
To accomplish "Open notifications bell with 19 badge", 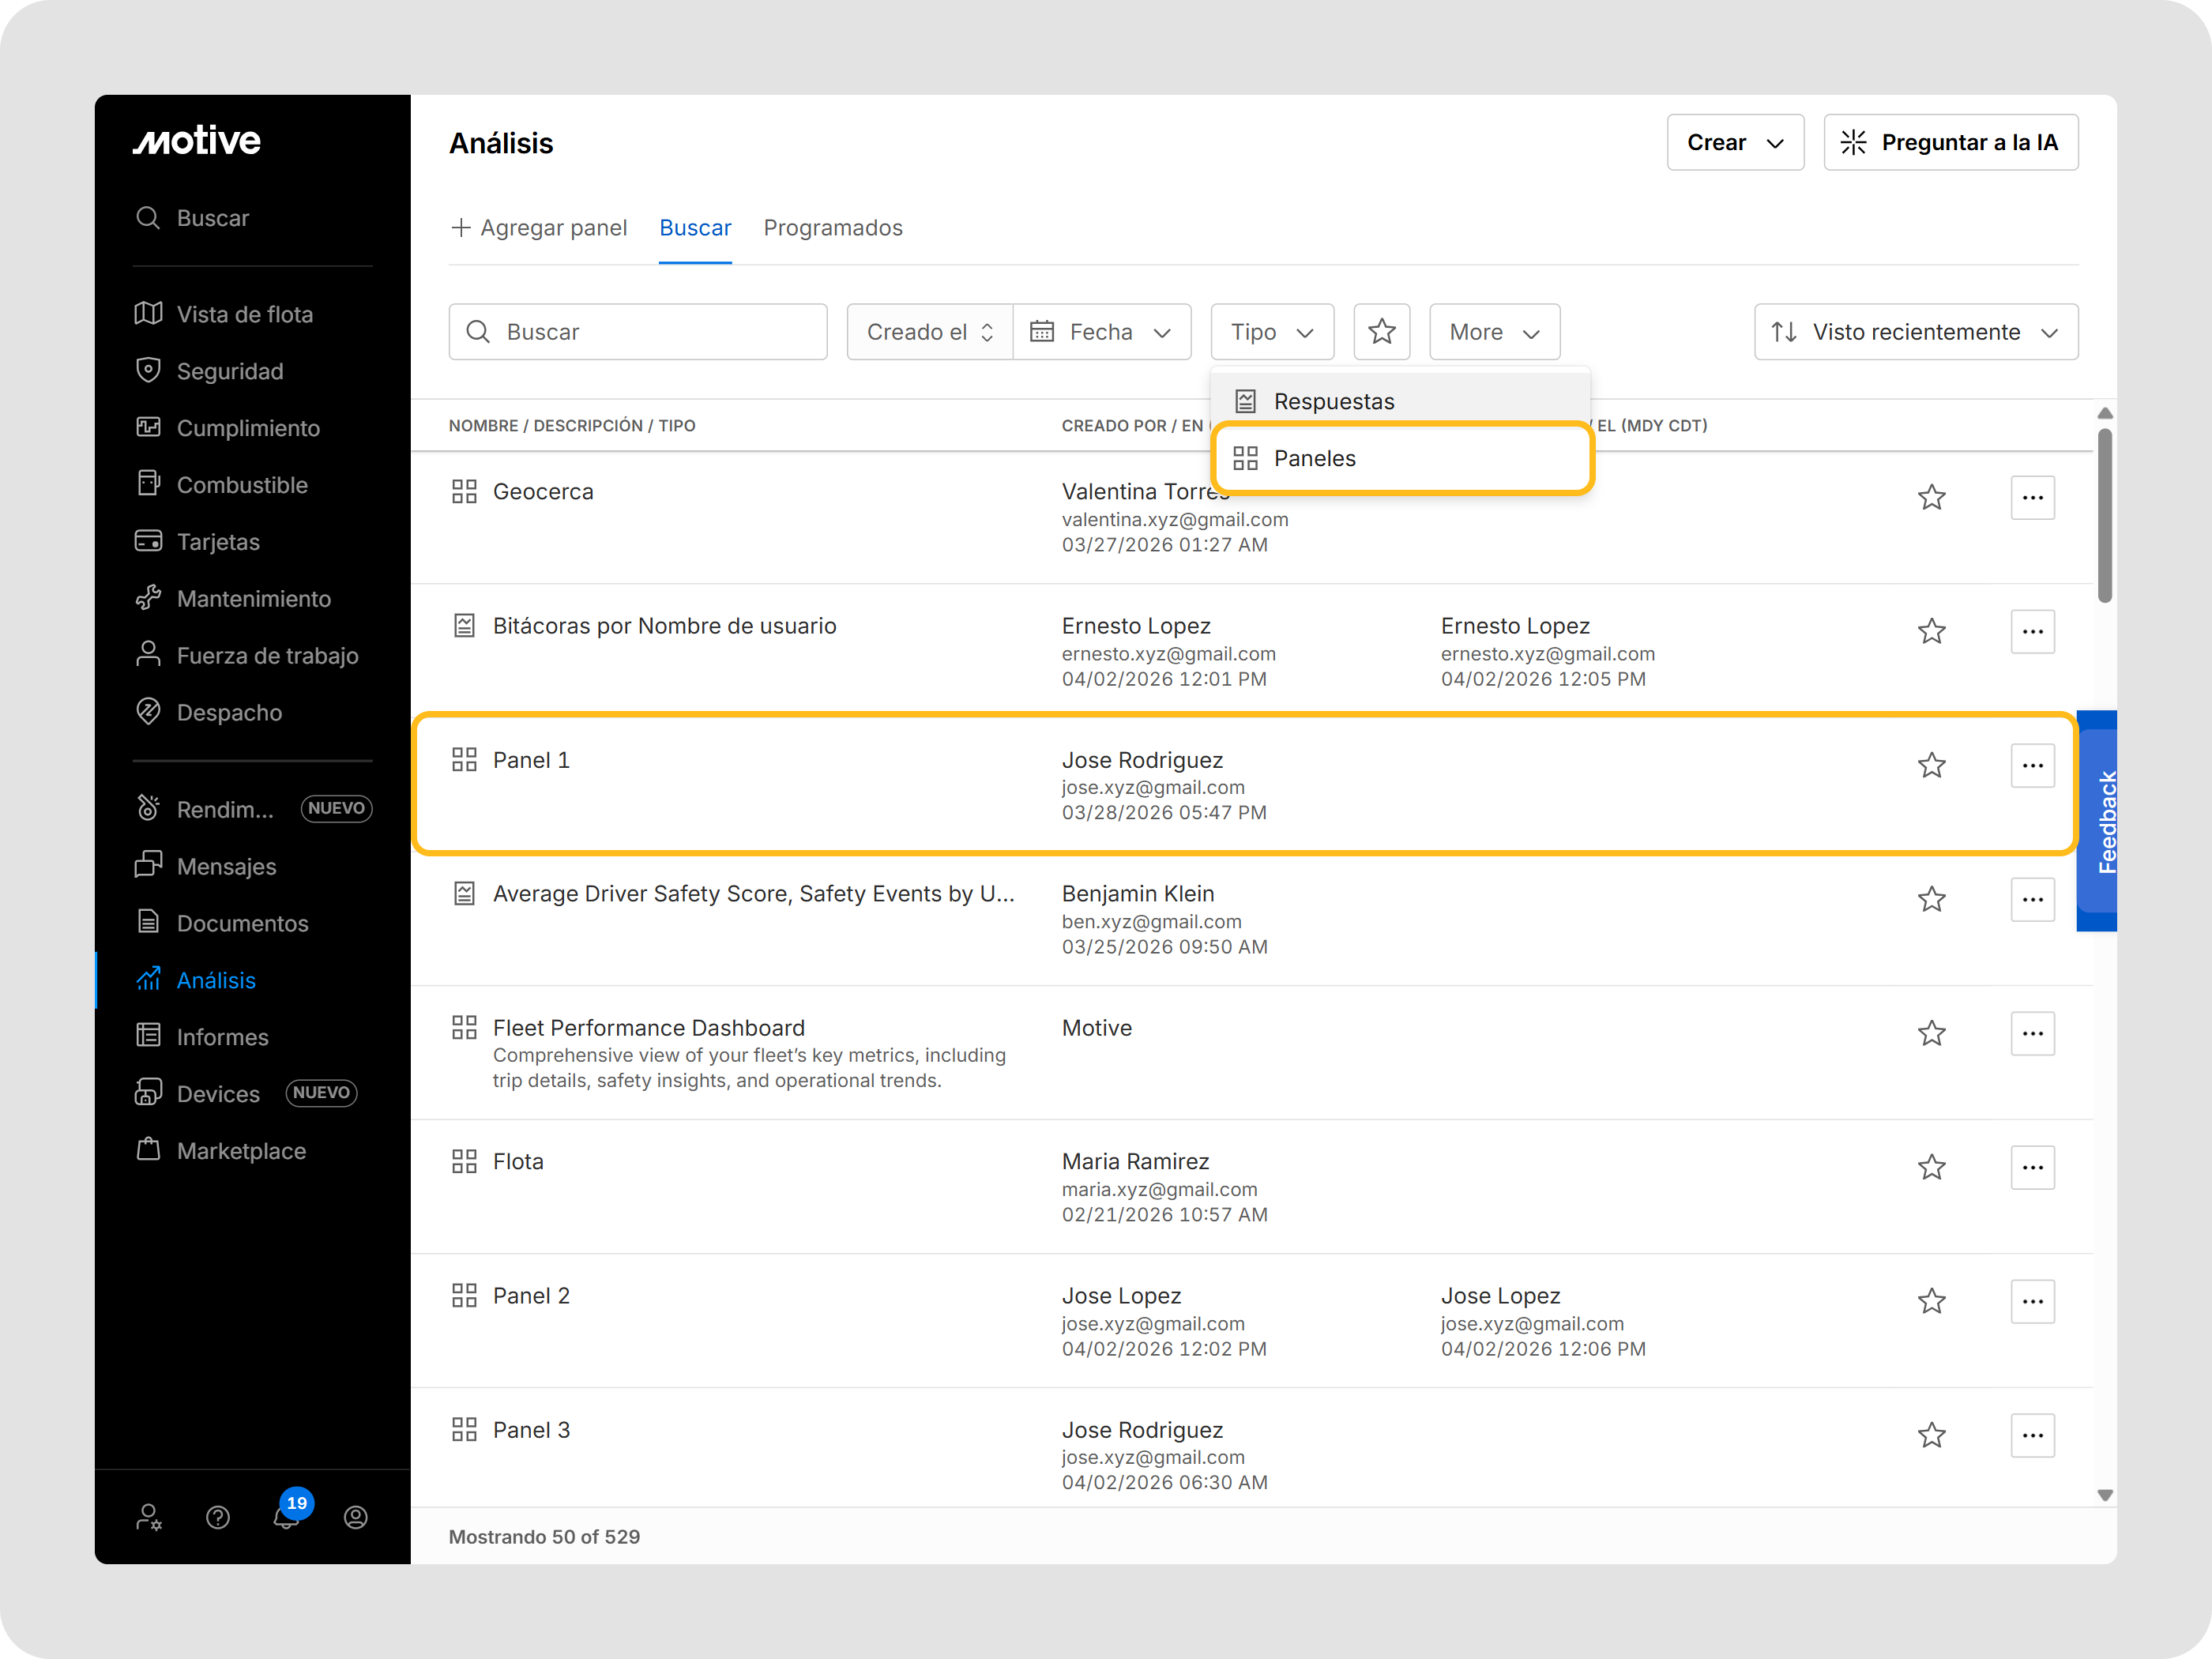I will [x=287, y=1517].
